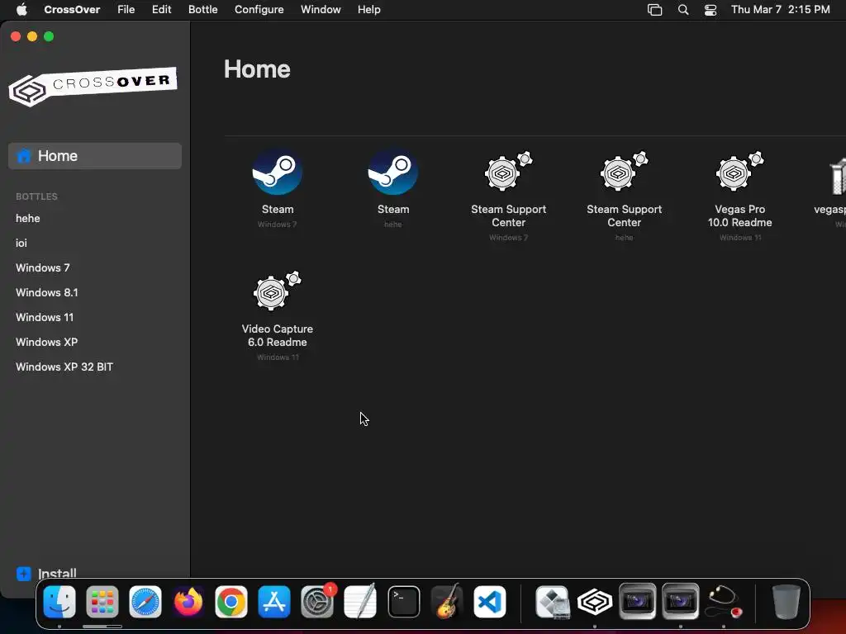Select Home in the sidebar
The width and height of the screenshot is (846, 634).
pos(95,156)
